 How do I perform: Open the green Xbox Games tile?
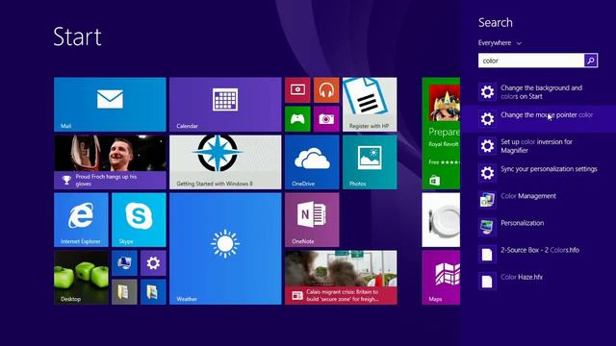point(297,119)
